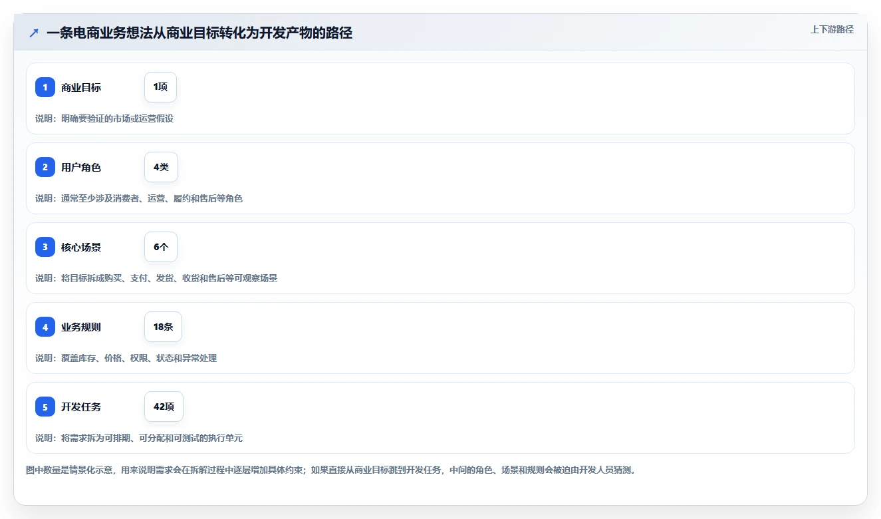The width and height of the screenshot is (881, 519).
Task: Click description 覆盖库存、价格、权限、状态和异常处理
Action: click(126, 358)
